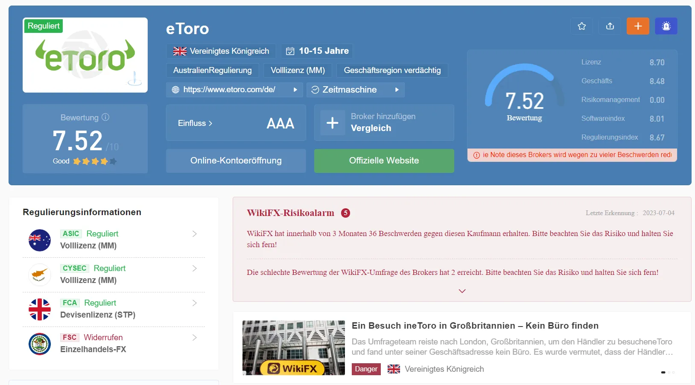
Task: Click the Devisenlizenz (STP) license text
Action: click(x=98, y=315)
